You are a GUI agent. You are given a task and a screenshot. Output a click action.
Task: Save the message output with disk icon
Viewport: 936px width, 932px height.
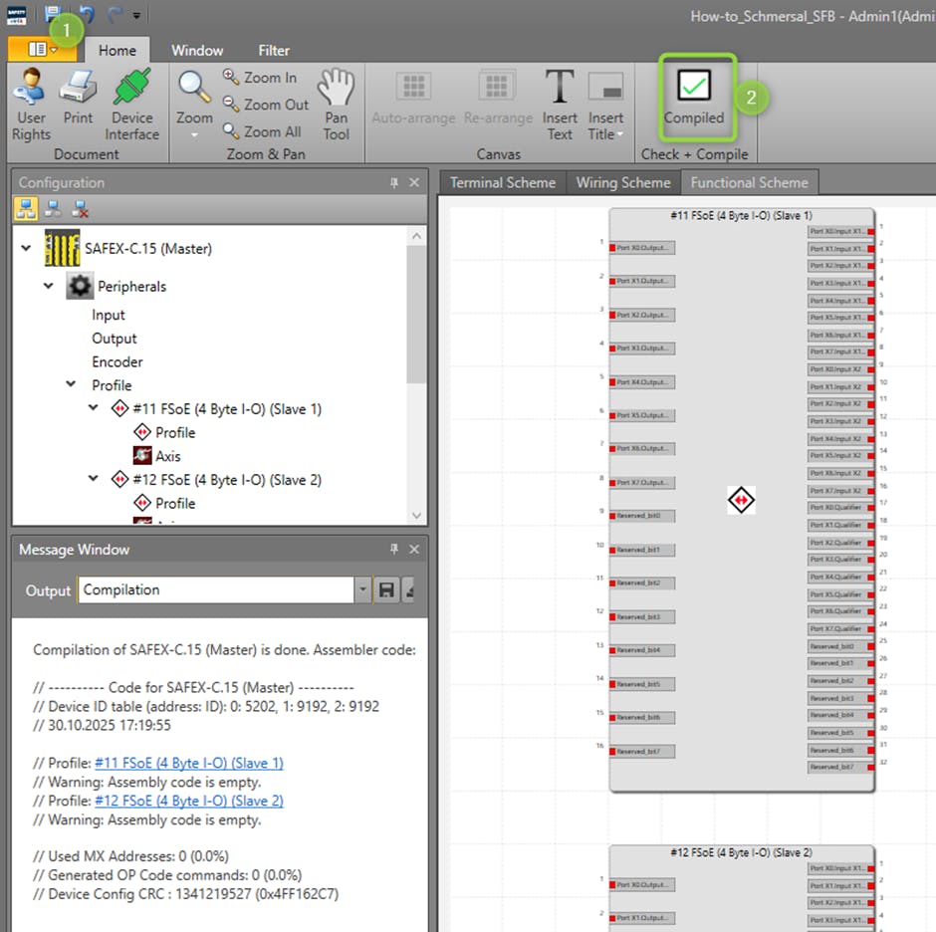(387, 590)
